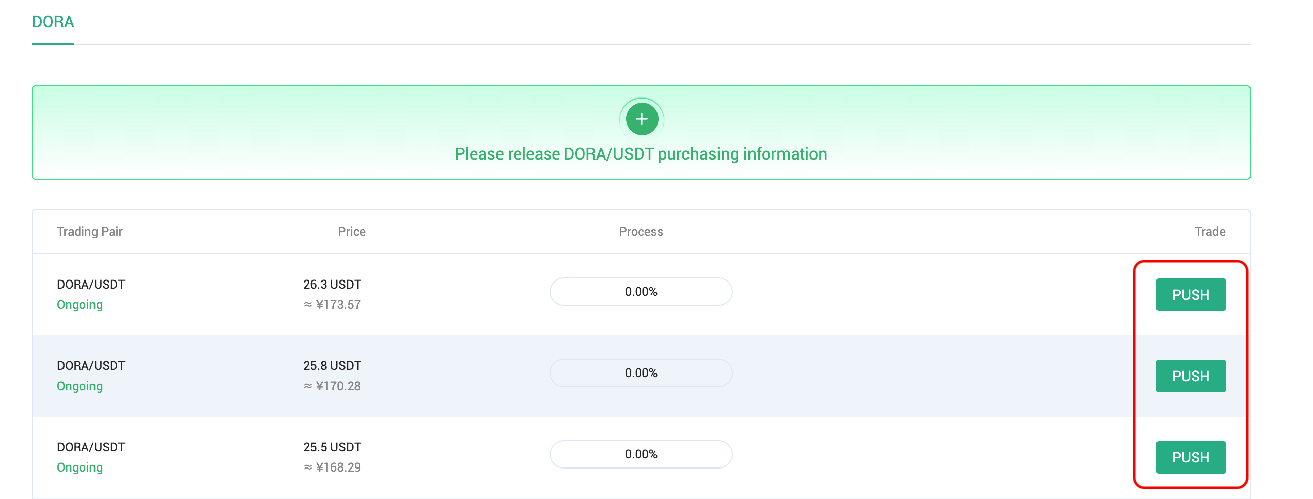Screen dimensions: 1313x499
Task: Push the 25.8 USDT order
Action: 1191,376
